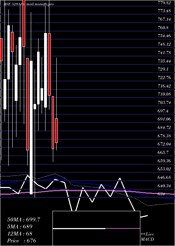Click the 640.34 price axis label
Viewport: 175px width, 246px height.
coord(164,186)
